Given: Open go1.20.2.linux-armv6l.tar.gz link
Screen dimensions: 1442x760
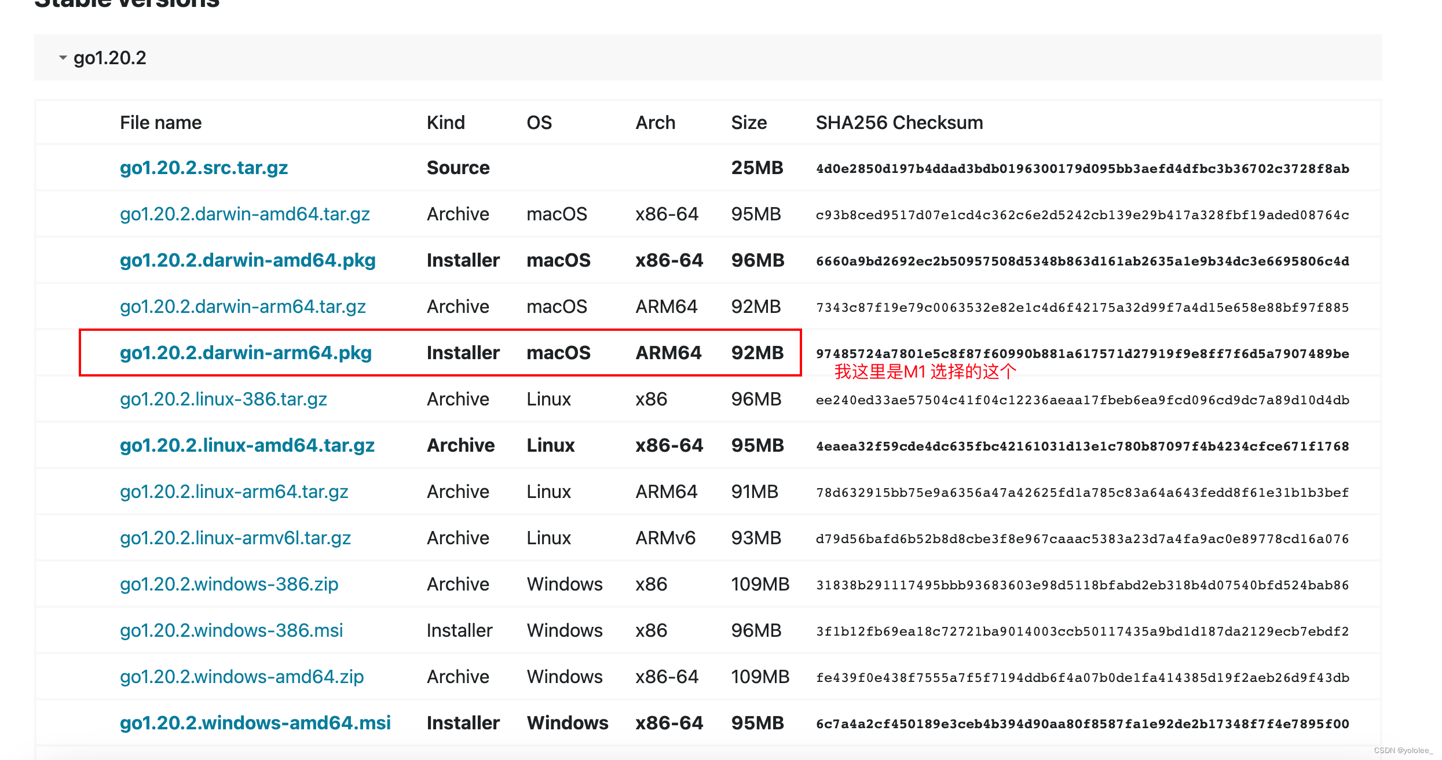Looking at the screenshot, I should click(x=235, y=538).
